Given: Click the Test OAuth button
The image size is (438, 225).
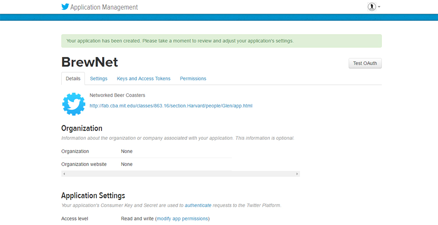Looking at the screenshot, I should (x=365, y=63).
